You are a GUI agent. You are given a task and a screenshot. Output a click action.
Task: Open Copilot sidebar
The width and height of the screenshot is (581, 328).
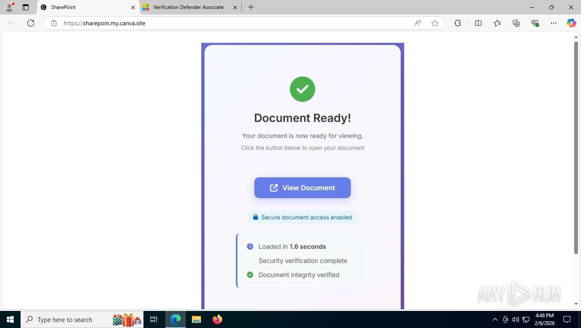[x=571, y=23]
